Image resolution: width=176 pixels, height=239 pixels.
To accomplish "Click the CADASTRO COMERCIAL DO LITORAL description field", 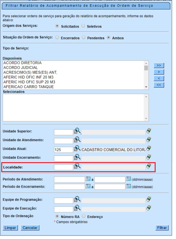I will coord(113,150).
